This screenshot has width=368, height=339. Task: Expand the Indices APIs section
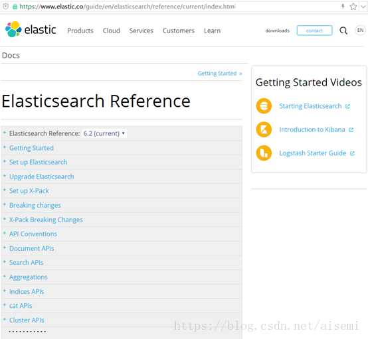(5, 291)
